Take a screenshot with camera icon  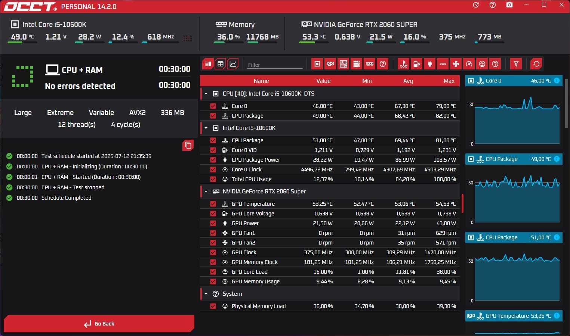pyautogui.click(x=509, y=5)
